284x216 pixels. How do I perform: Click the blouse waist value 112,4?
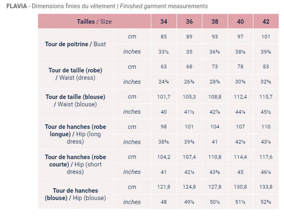[240, 96]
